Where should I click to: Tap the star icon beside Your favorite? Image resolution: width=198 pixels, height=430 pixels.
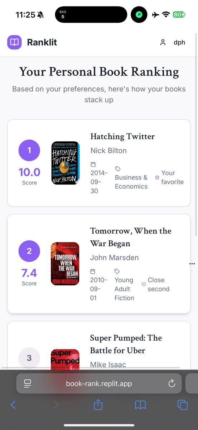[x=157, y=177]
